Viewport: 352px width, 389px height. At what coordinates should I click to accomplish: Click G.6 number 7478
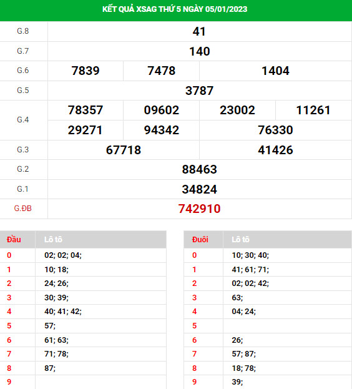pyautogui.click(x=162, y=71)
